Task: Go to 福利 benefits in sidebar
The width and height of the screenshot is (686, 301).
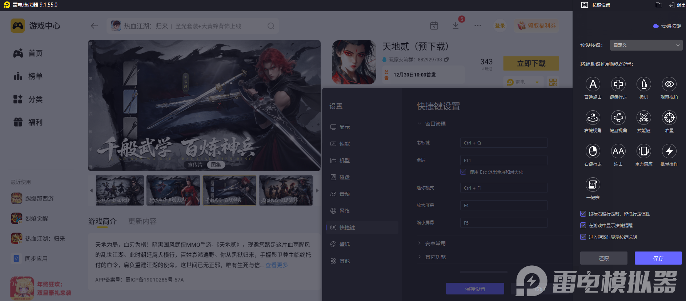Action: 28,122
